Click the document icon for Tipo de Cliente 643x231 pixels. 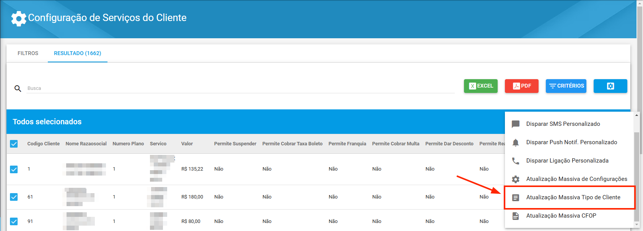pyautogui.click(x=516, y=197)
